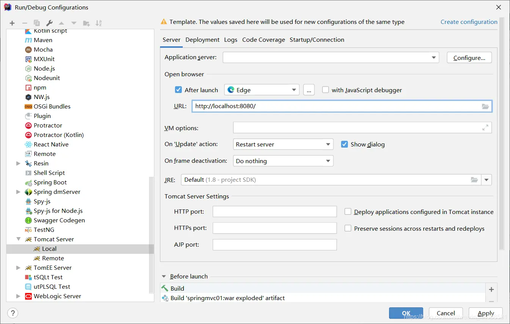Open help question mark icon
This screenshot has height=324, width=510.
pos(13,313)
